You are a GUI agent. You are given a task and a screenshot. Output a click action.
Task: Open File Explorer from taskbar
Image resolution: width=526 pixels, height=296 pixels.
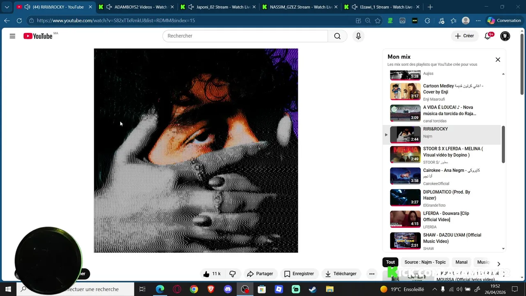pyautogui.click(x=330, y=289)
